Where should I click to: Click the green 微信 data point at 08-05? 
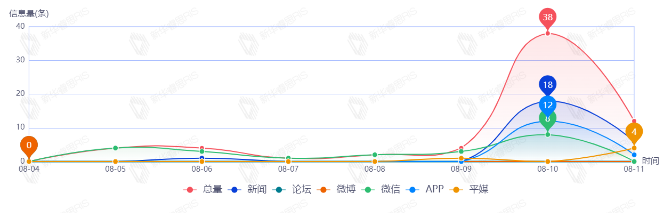click(115, 148)
